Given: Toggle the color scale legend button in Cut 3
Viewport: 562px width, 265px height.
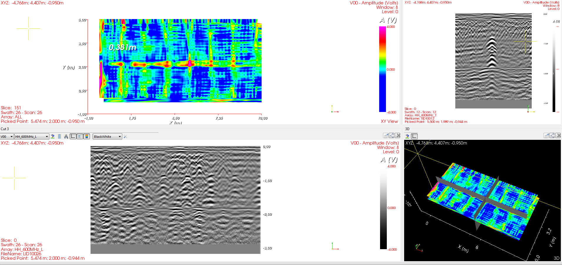Looking at the screenshot, I should click(x=86, y=136).
